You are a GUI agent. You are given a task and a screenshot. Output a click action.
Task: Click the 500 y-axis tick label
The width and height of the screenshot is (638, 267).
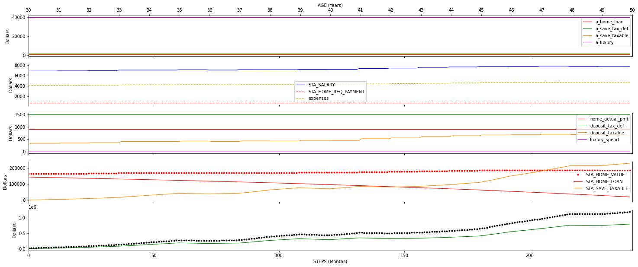tap(21, 139)
